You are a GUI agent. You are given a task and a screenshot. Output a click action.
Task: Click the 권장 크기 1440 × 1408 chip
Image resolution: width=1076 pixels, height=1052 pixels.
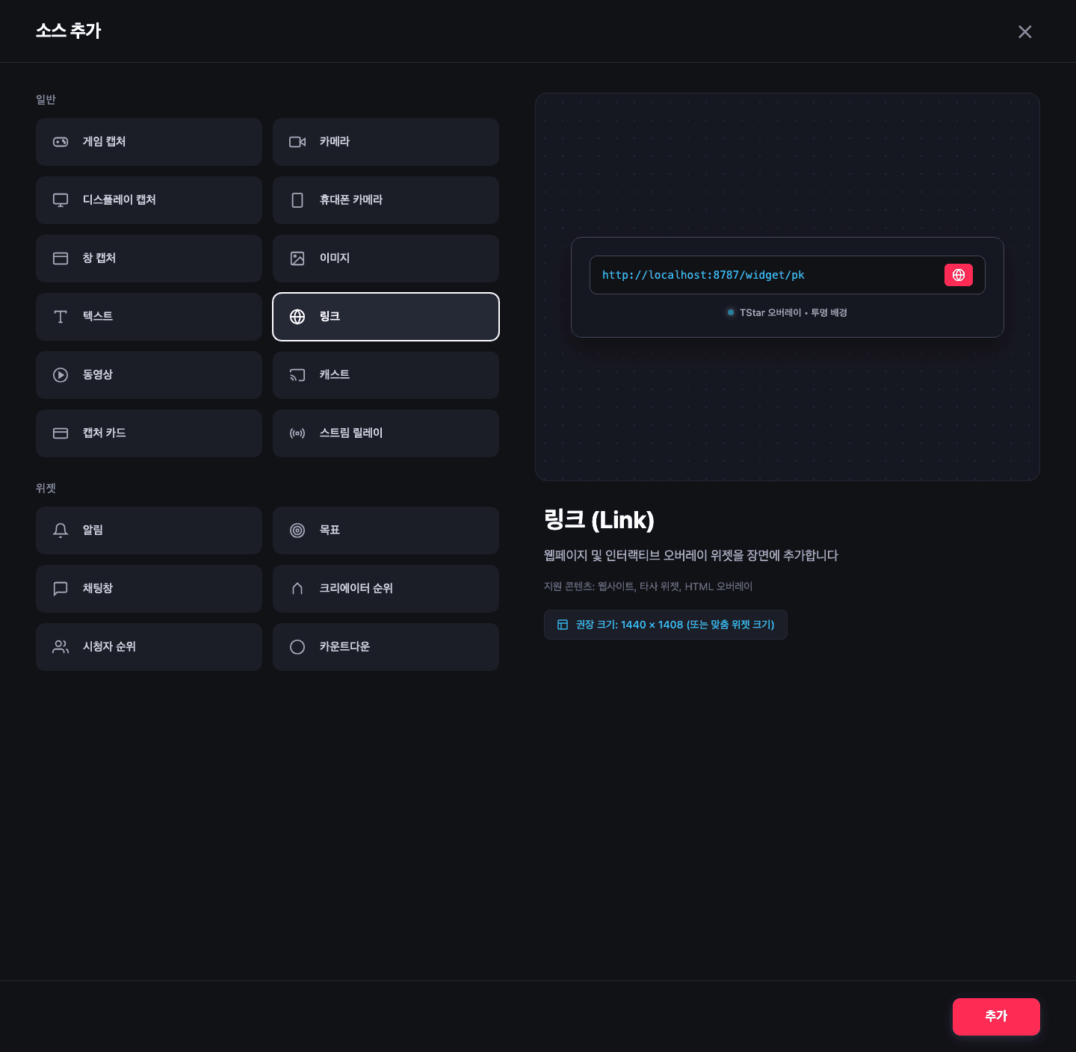point(666,625)
